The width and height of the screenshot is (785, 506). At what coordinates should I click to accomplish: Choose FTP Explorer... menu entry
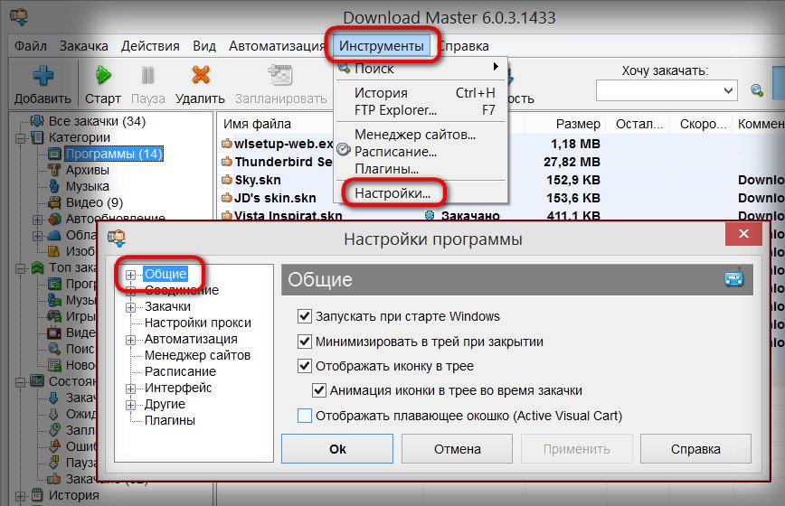(395, 110)
